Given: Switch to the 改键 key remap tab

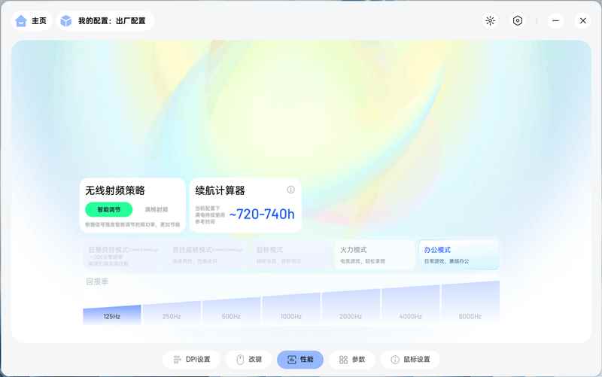Looking at the screenshot, I should click(249, 360).
